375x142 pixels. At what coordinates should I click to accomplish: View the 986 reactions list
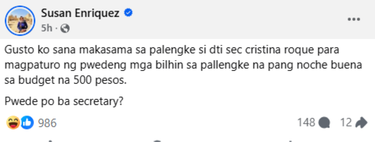(47, 123)
